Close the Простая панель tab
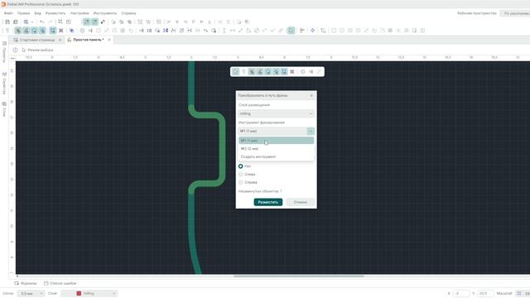 tap(109, 40)
